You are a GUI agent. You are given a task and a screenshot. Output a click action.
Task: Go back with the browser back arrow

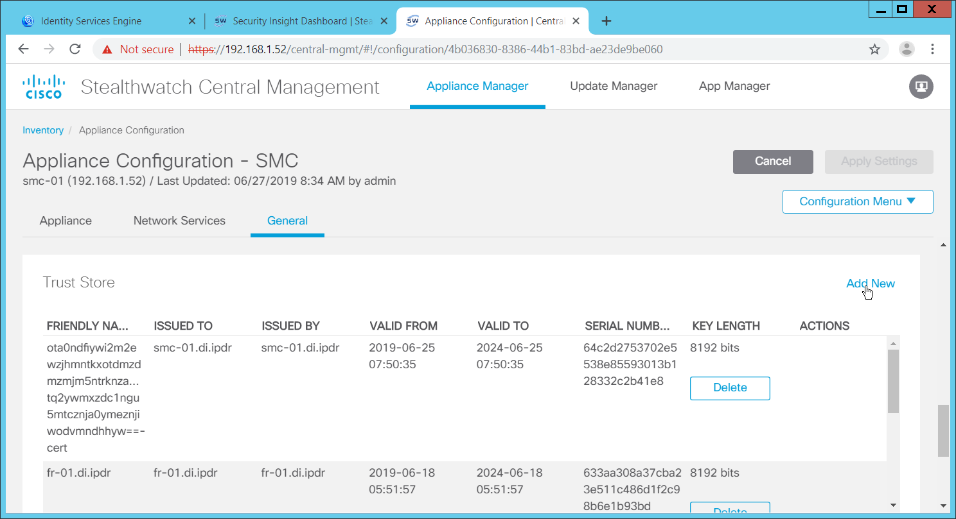[x=24, y=49]
